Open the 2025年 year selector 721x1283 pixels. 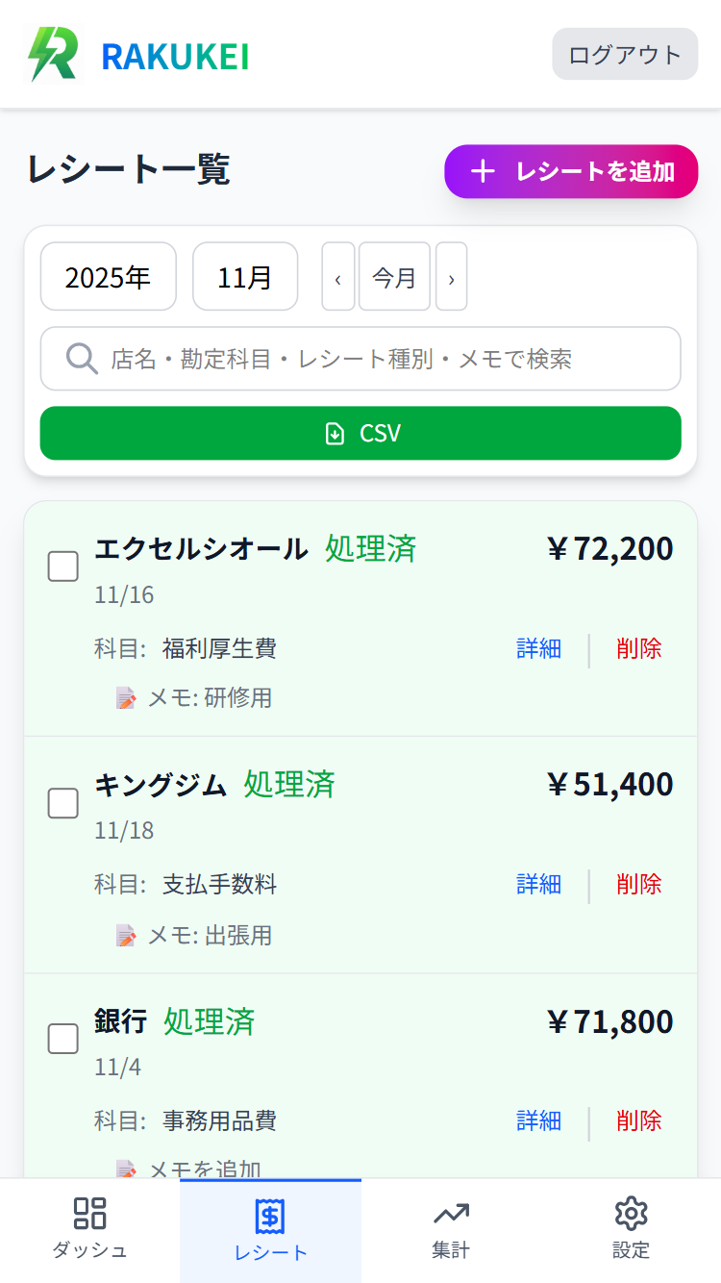(x=108, y=276)
